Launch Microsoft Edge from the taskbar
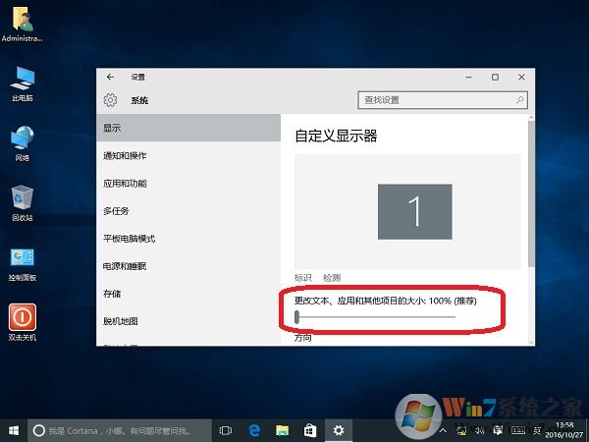Screen dimensions: 589x442 point(254,430)
